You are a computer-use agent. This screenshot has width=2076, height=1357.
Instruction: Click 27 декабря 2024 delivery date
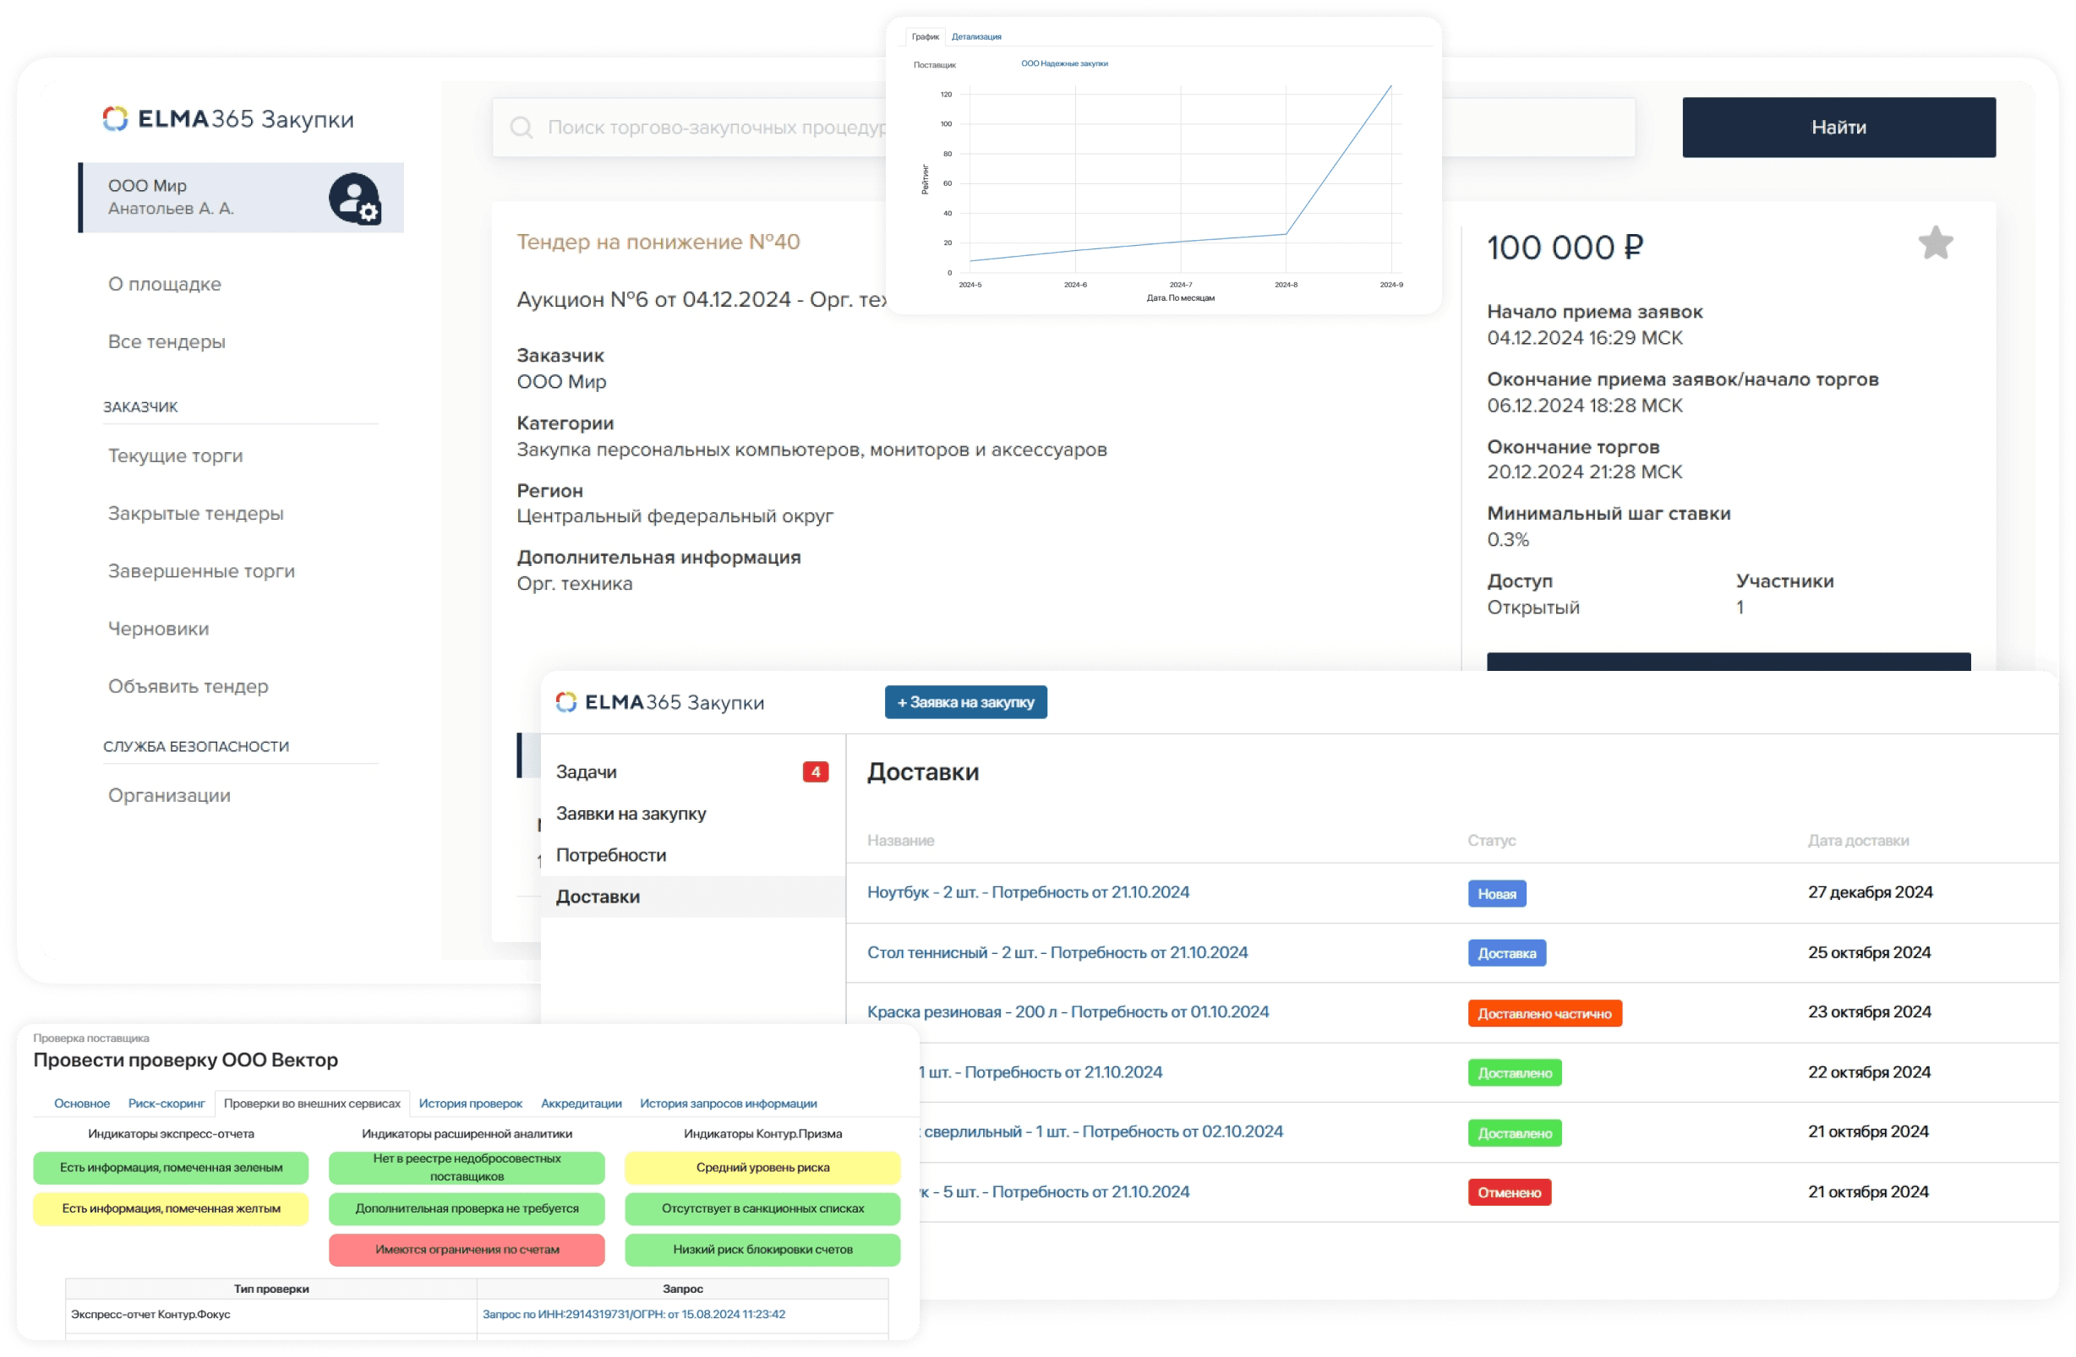coord(1870,892)
